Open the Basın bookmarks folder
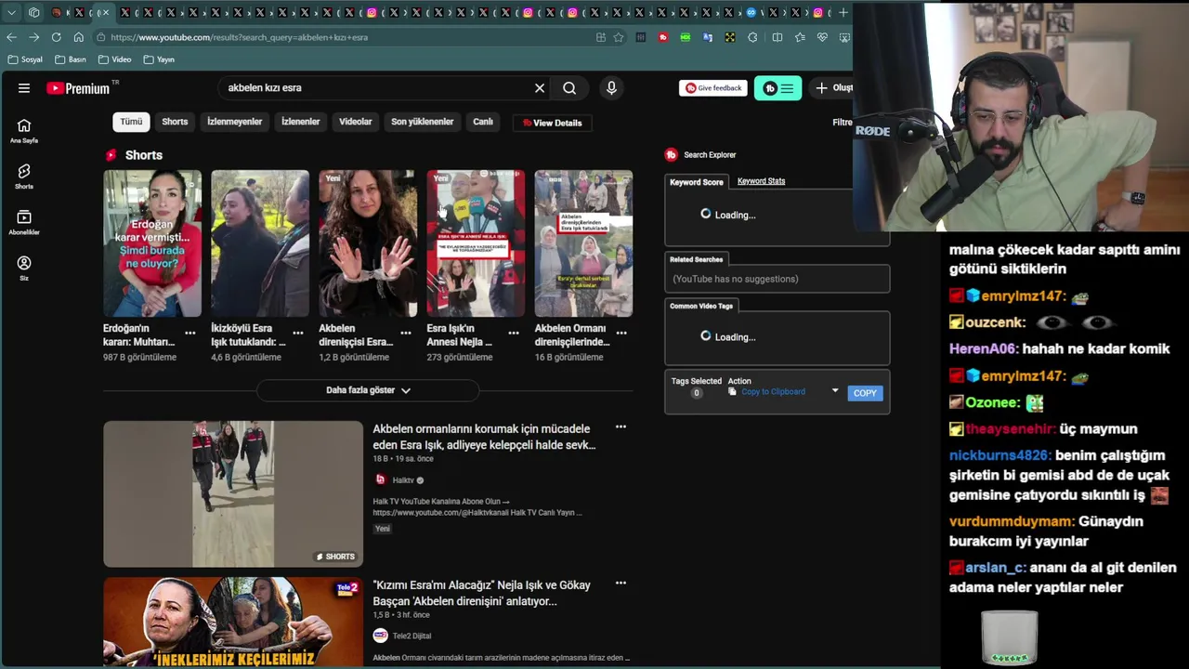Viewport: 1189px width, 669px height. (71, 59)
